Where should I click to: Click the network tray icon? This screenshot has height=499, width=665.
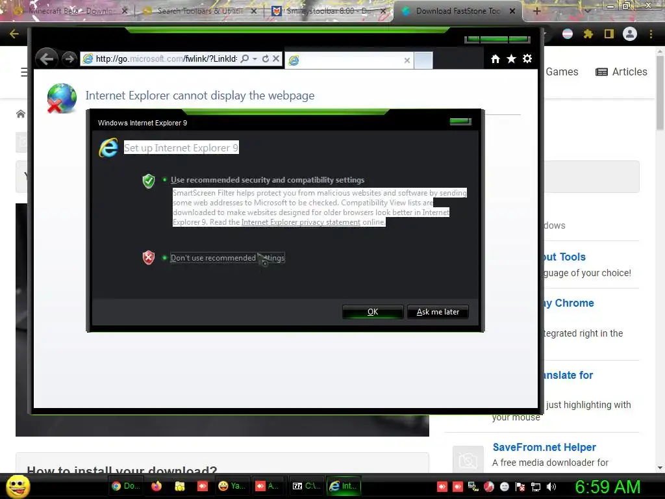[536, 487]
